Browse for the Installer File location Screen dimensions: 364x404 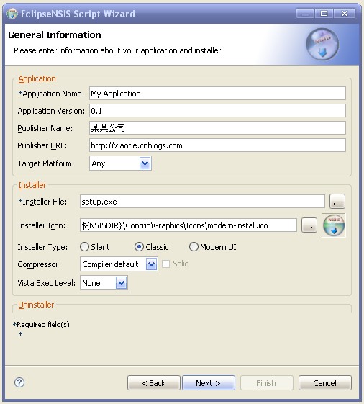click(x=337, y=202)
